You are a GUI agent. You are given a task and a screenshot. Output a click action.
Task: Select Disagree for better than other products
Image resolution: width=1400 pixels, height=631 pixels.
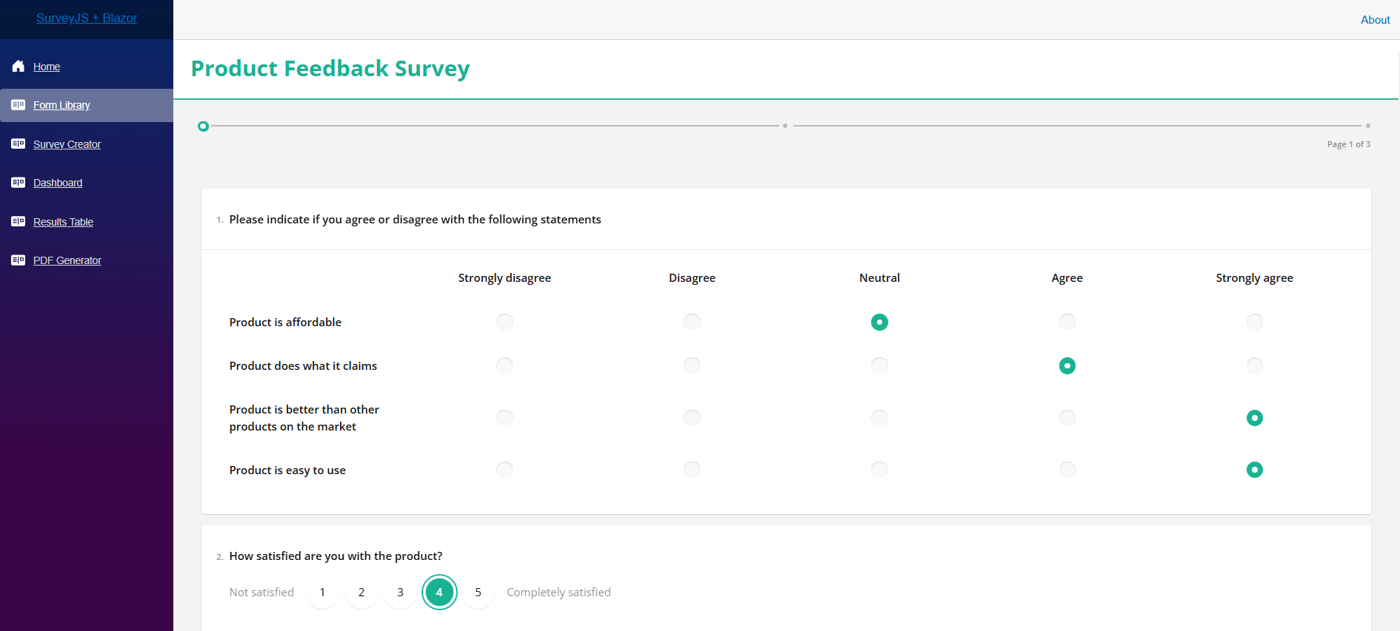(692, 418)
